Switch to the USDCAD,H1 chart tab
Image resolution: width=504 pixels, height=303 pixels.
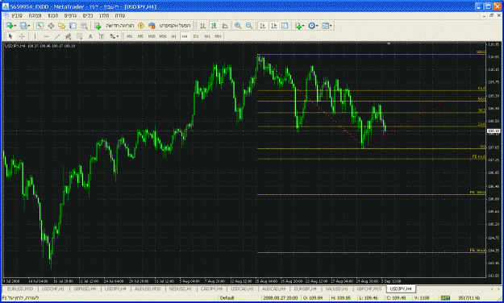click(243, 288)
